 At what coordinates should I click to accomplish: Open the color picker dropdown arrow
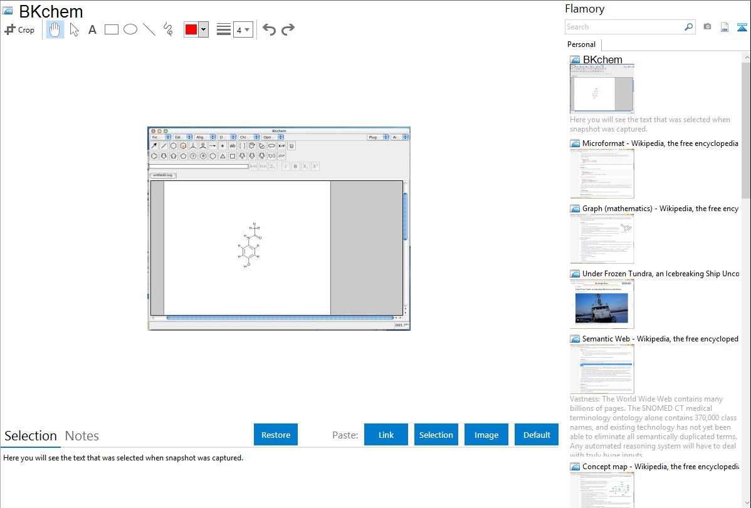point(203,29)
